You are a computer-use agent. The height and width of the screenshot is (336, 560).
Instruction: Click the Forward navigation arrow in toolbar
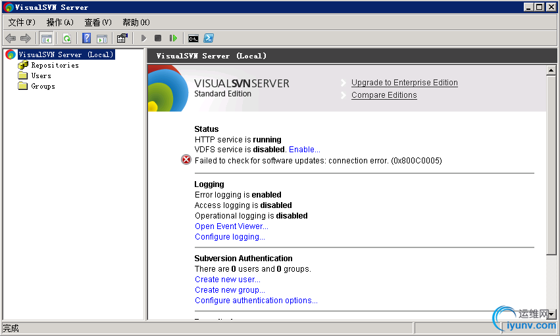pos(26,38)
